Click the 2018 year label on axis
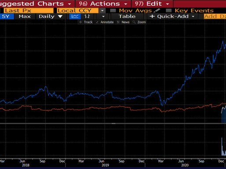Viewport: 226px width, 169px height. click(x=26, y=165)
